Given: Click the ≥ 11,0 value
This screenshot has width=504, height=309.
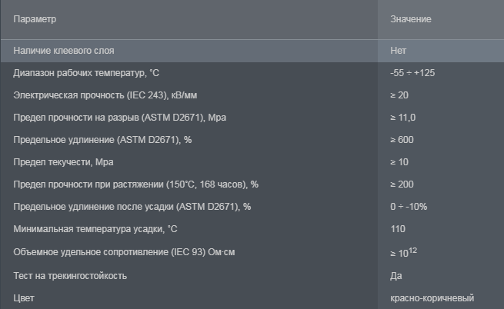Looking at the screenshot, I should pos(402,118).
